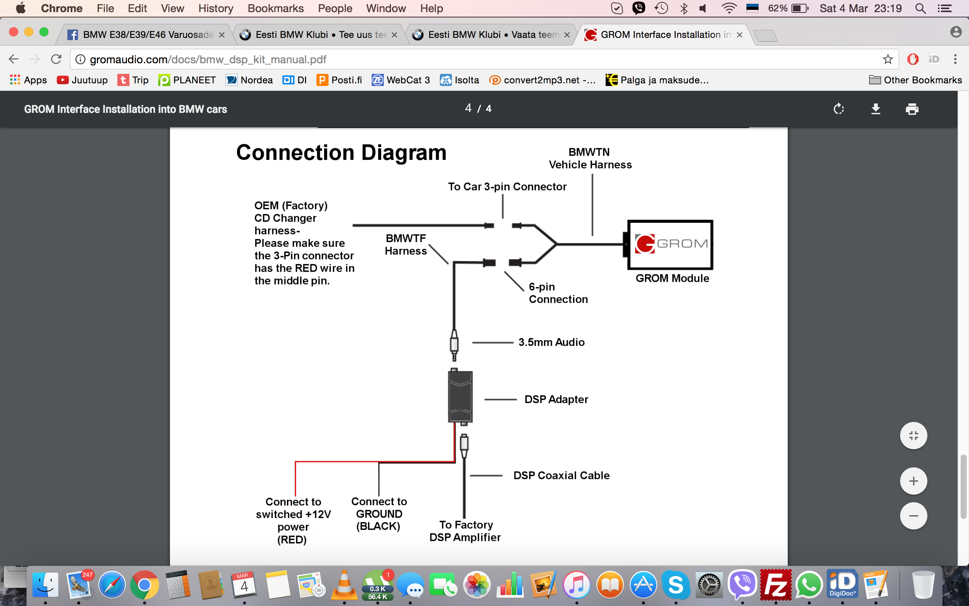Open the Apple menu

coord(20,8)
